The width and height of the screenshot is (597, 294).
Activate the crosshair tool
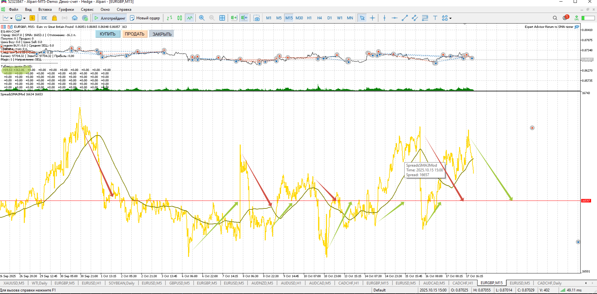click(373, 18)
